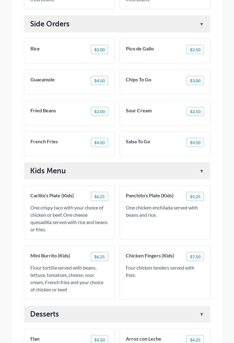
Task: Select the Rice $2.00 price tag
Action: coord(99,50)
